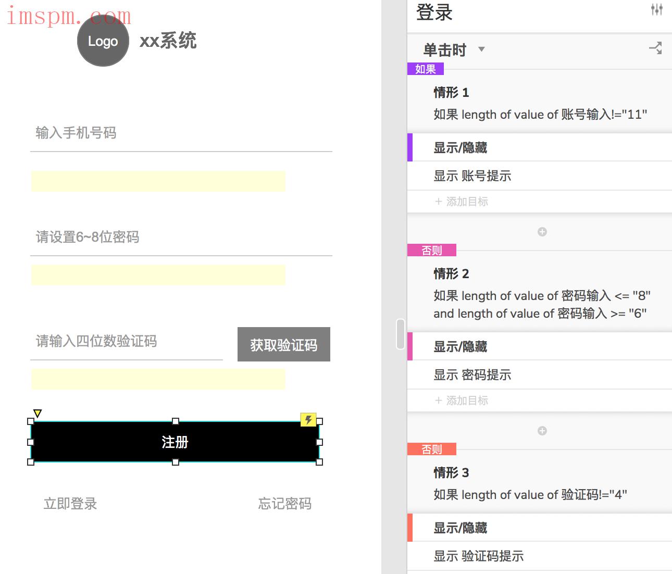This screenshot has height=574, width=672.
Task: Click the 获取验证码 button
Action: click(284, 344)
